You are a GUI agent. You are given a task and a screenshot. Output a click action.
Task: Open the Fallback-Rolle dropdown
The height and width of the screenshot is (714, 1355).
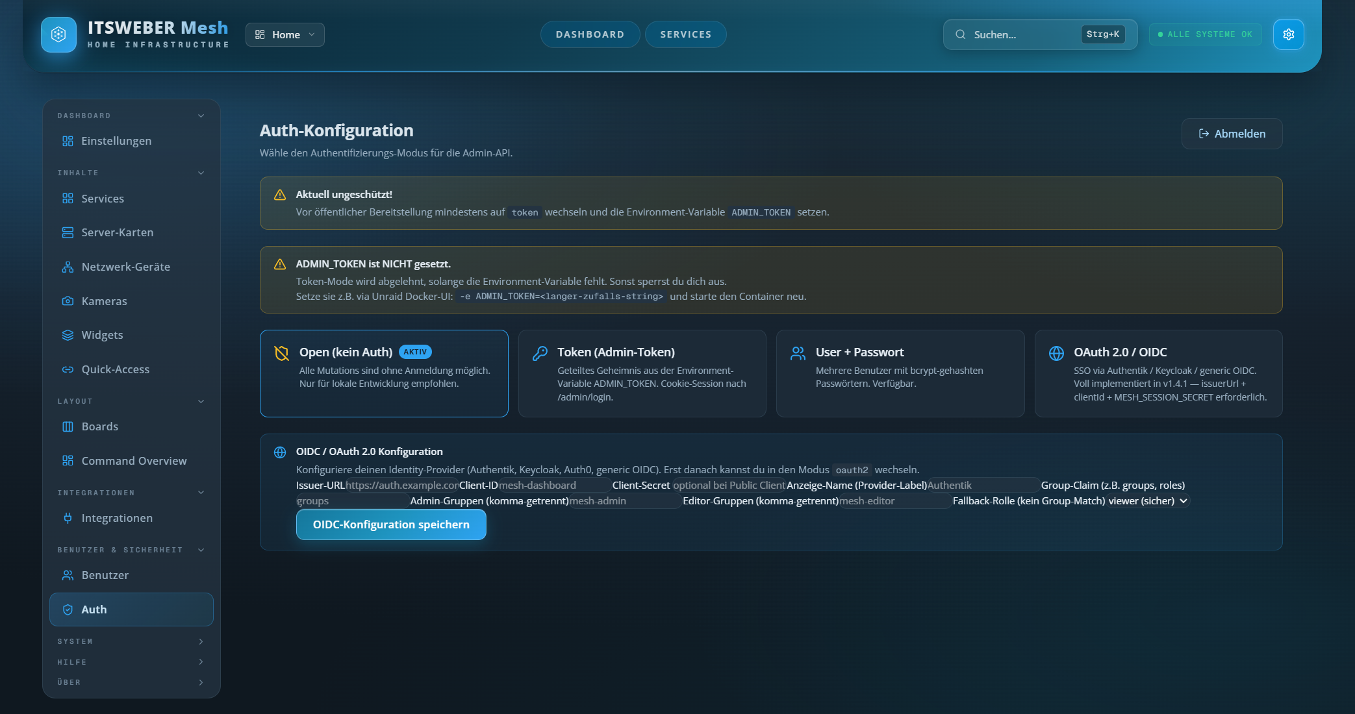[1147, 500]
